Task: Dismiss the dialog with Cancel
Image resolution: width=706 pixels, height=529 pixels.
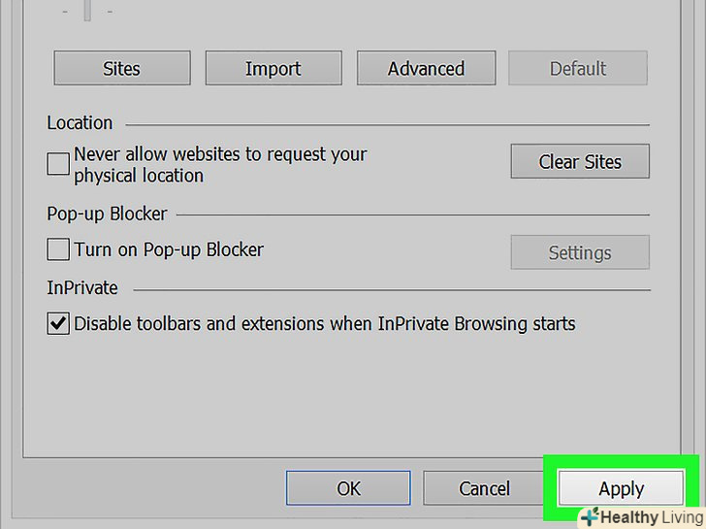Action: pos(485,489)
